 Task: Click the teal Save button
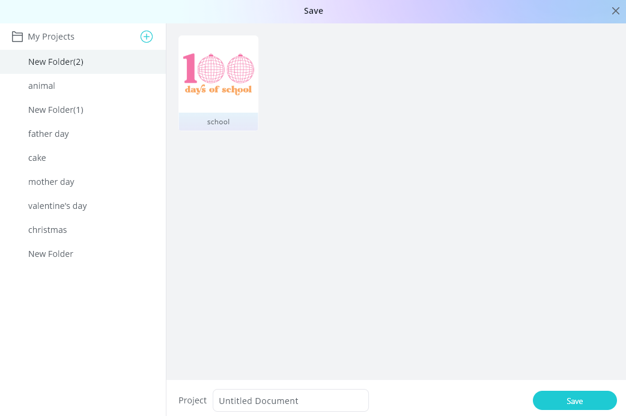(x=574, y=400)
